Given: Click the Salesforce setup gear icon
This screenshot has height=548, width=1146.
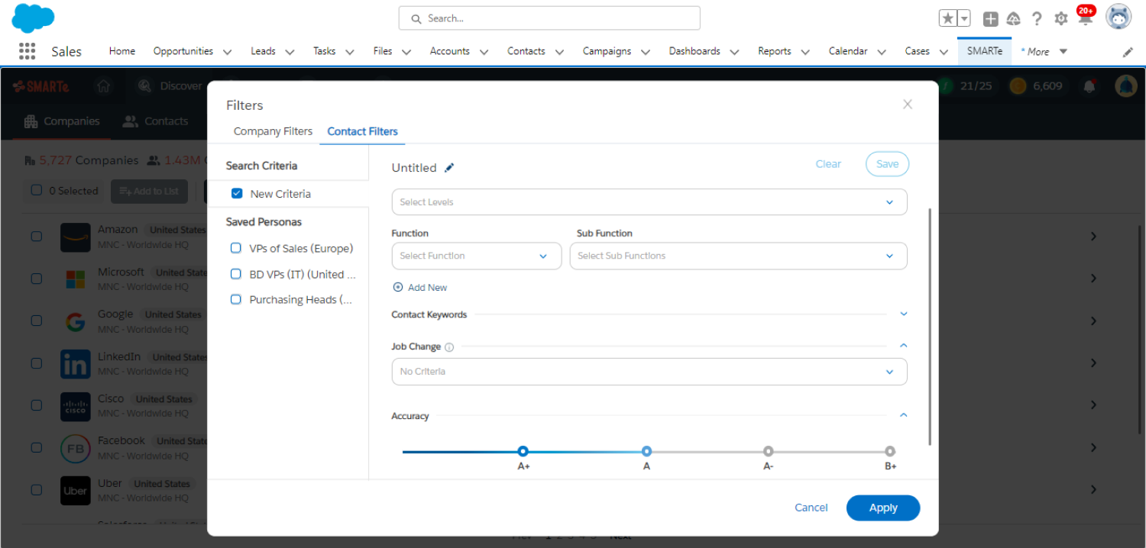Looking at the screenshot, I should point(1060,19).
